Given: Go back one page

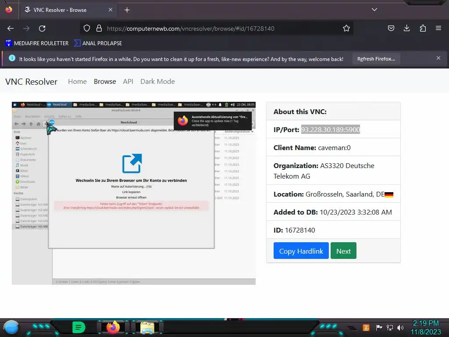Looking at the screenshot, I should (11, 29).
